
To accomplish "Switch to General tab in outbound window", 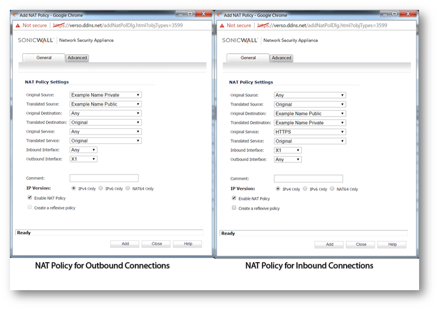I will (x=44, y=58).
